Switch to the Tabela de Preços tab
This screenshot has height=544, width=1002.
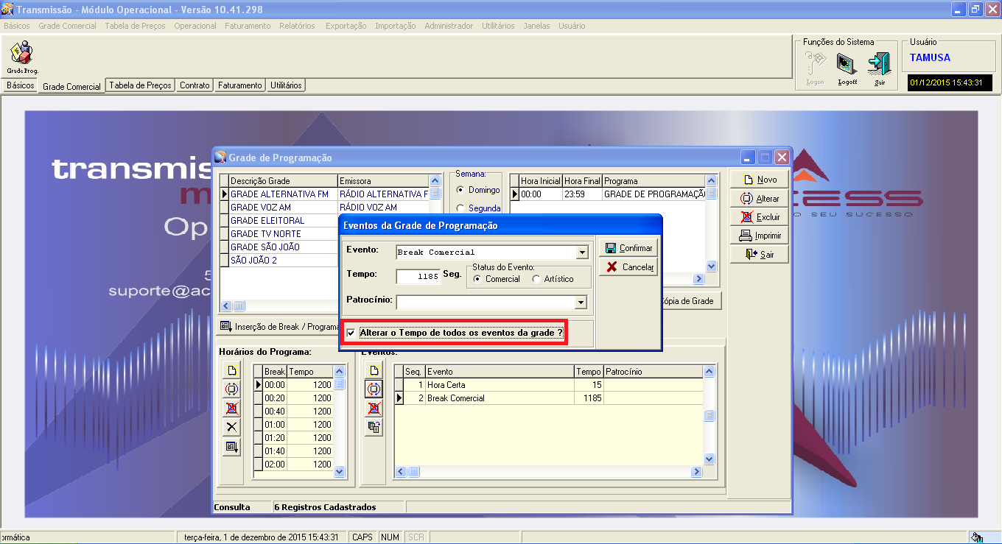tap(140, 85)
